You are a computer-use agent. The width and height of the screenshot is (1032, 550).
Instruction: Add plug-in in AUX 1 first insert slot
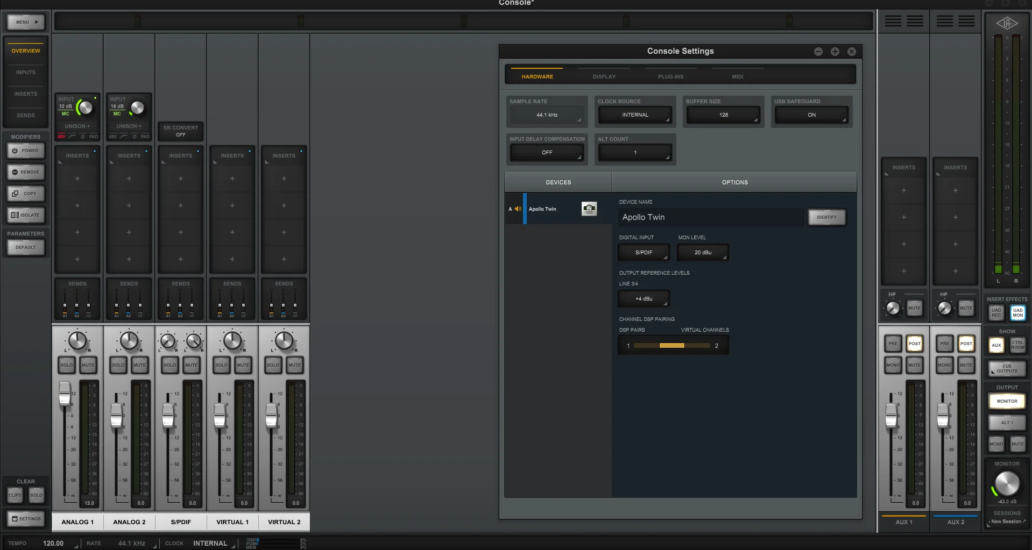904,190
